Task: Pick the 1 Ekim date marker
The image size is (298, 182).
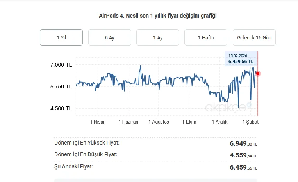Action: 189,122
